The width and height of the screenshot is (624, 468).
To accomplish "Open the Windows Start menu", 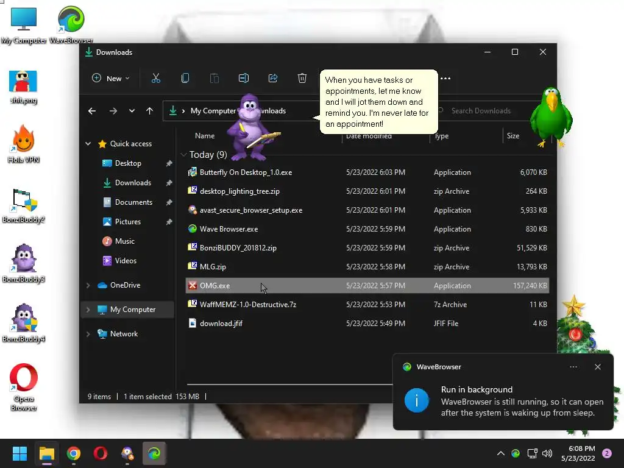I will (x=19, y=453).
